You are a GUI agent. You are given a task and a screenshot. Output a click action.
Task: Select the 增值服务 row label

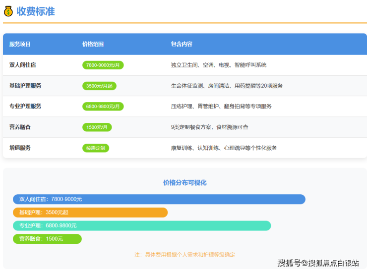point(20,148)
